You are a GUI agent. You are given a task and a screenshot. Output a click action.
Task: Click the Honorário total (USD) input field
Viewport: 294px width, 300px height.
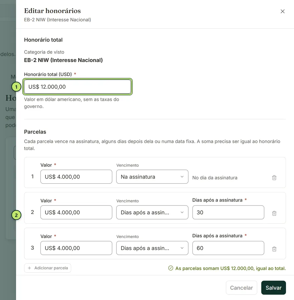click(78, 87)
